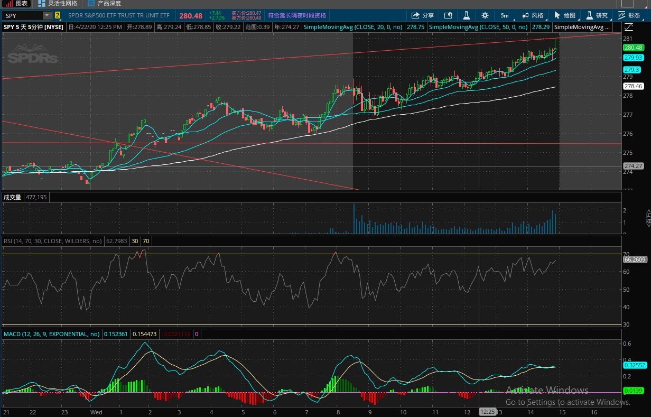Open the 风格 style menu
The image size is (651, 417).
point(532,15)
